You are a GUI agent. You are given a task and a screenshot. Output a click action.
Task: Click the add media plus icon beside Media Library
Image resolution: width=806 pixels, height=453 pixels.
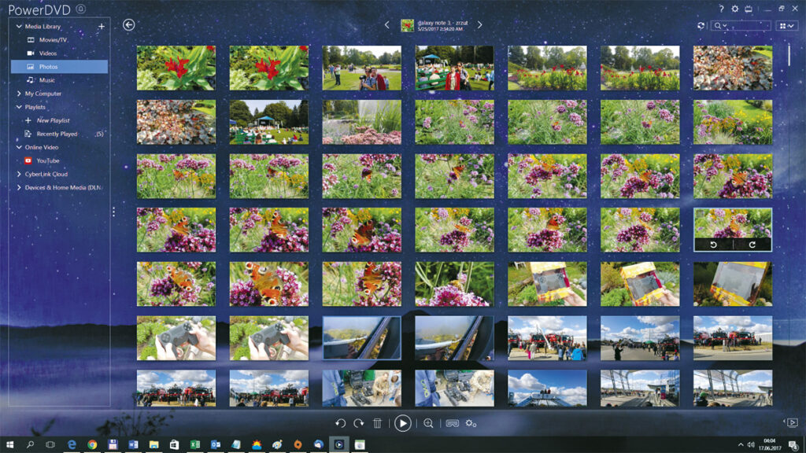101,26
